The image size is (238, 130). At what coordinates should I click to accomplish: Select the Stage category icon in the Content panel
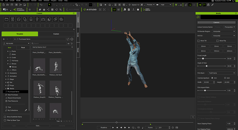click(x=43, y=19)
